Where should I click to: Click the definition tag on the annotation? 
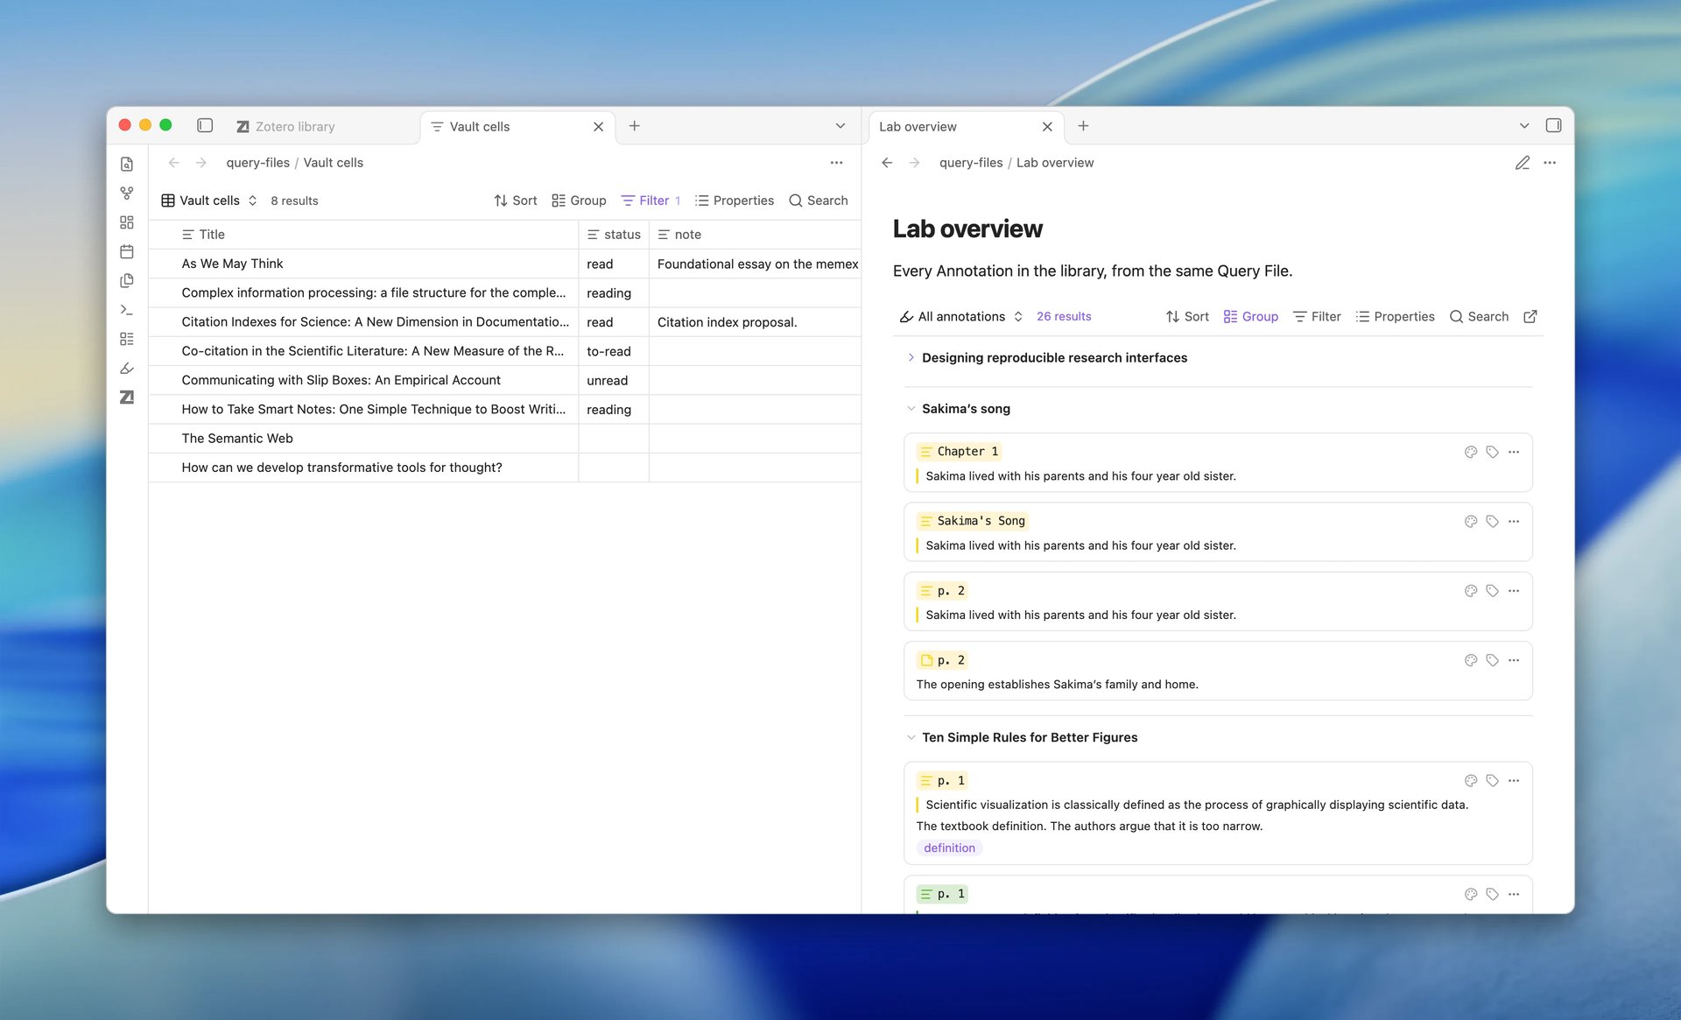pyautogui.click(x=949, y=848)
